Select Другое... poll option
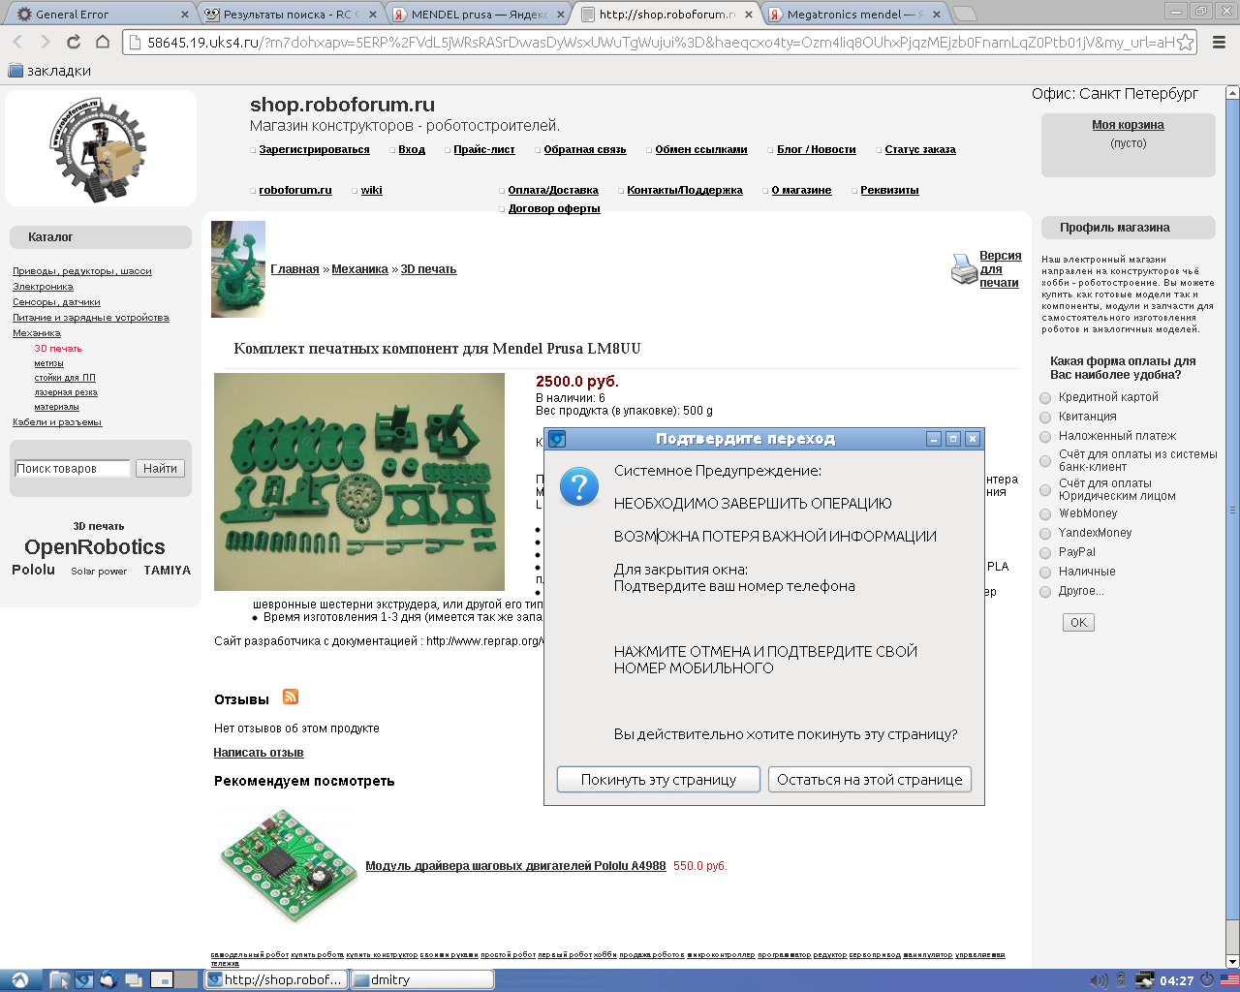 point(1045,592)
